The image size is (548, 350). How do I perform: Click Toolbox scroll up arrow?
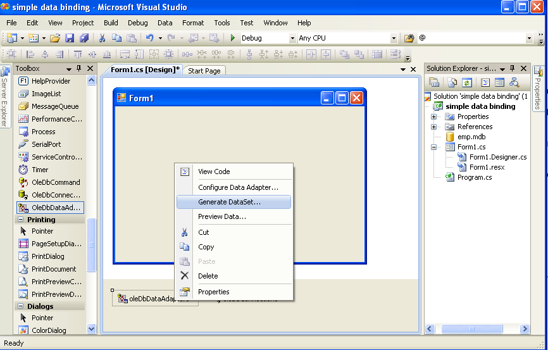point(91,80)
